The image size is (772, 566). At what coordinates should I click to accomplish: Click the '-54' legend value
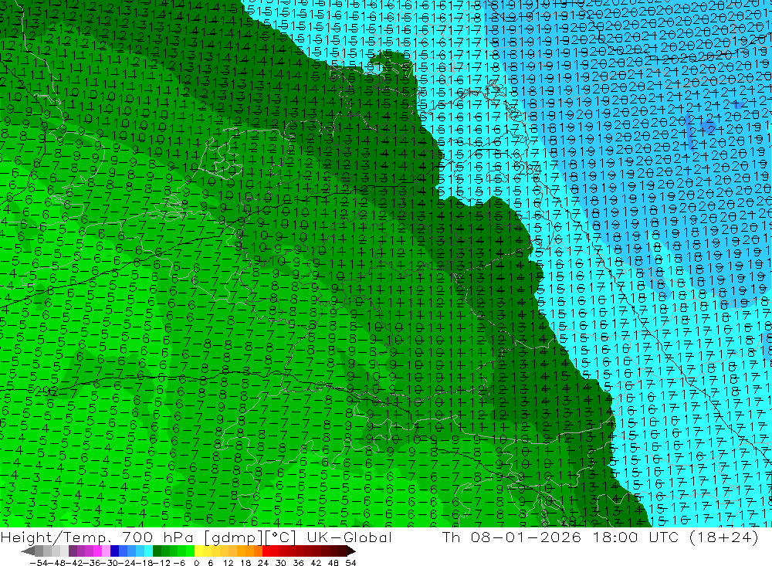point(39,563)
